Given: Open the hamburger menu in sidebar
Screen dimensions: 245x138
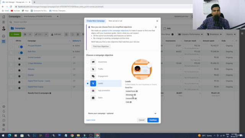Looking at the screenshot, I should 3,22.
